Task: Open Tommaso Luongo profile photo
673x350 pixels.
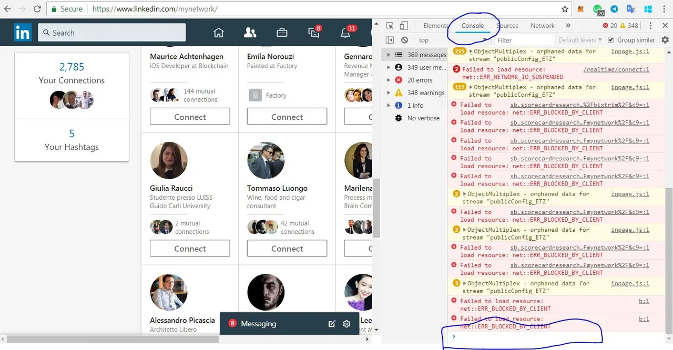Action: pyautogui.click(x=266, y=160)
